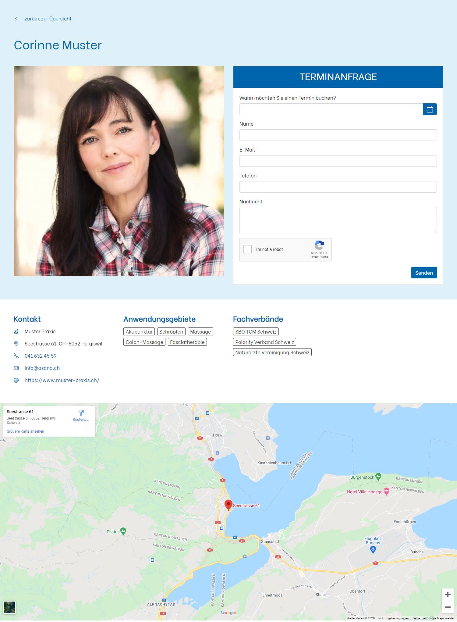The width and height of the screenshot is (457, 622).
Task: Click the reCAPTCHA logo icon
Action: tap(319, 245)
